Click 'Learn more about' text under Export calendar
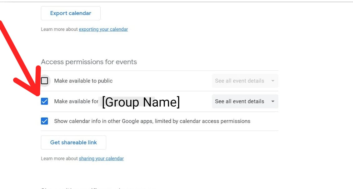The width and height of the screenshot is (353, 189). click(x=59, y=29)
